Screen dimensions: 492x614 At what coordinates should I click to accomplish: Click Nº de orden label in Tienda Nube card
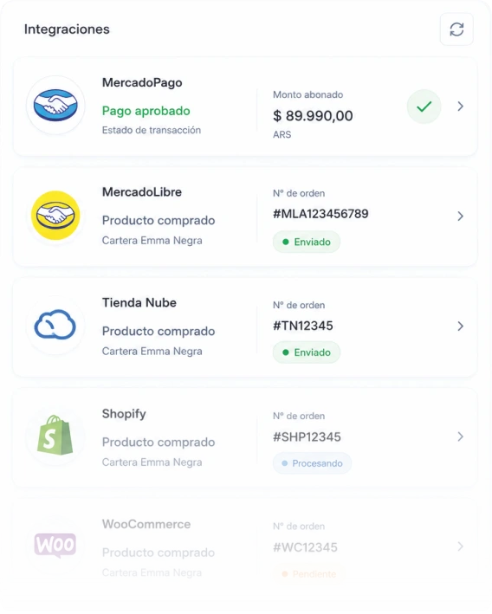tap(299, 305)
